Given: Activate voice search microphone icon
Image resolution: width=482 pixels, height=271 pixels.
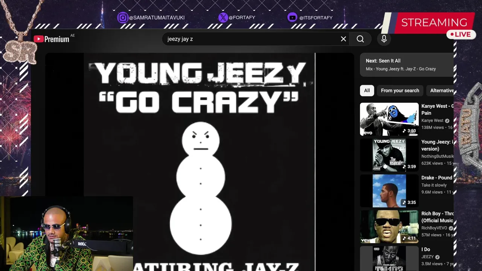Looking at the screenshot, I should pos(384,39).
